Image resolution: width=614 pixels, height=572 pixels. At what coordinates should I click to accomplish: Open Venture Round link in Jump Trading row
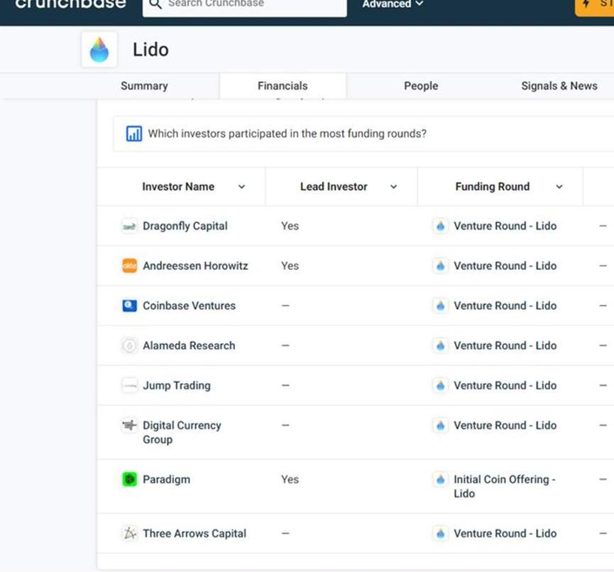pyautogui.click(x=505, y=386)
